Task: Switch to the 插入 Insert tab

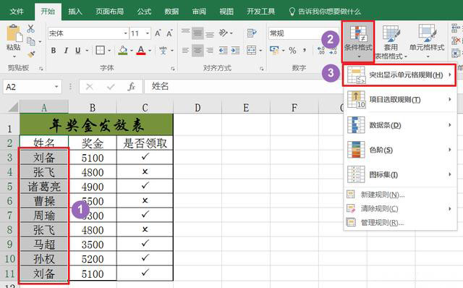Action: pos(75,12)
